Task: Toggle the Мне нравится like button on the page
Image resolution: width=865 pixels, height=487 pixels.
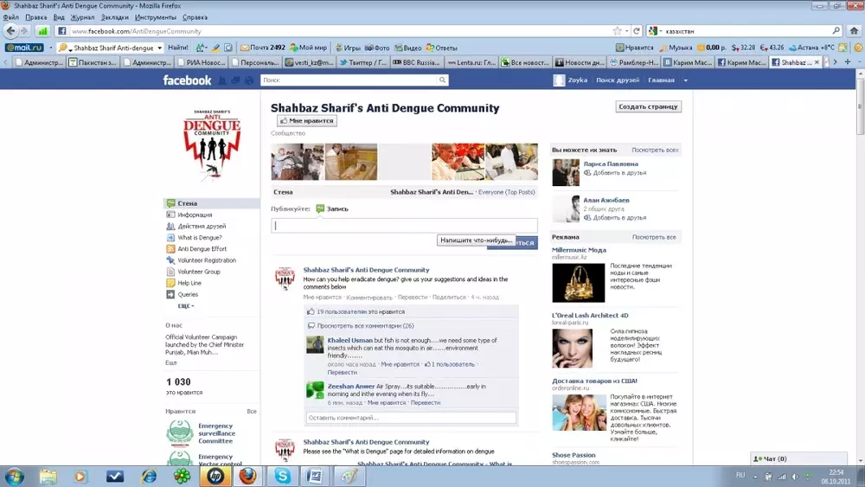Action: [307, 121]
